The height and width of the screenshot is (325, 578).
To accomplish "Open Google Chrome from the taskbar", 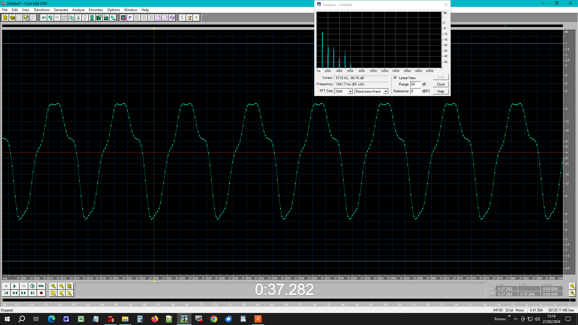I will [214, 319].
